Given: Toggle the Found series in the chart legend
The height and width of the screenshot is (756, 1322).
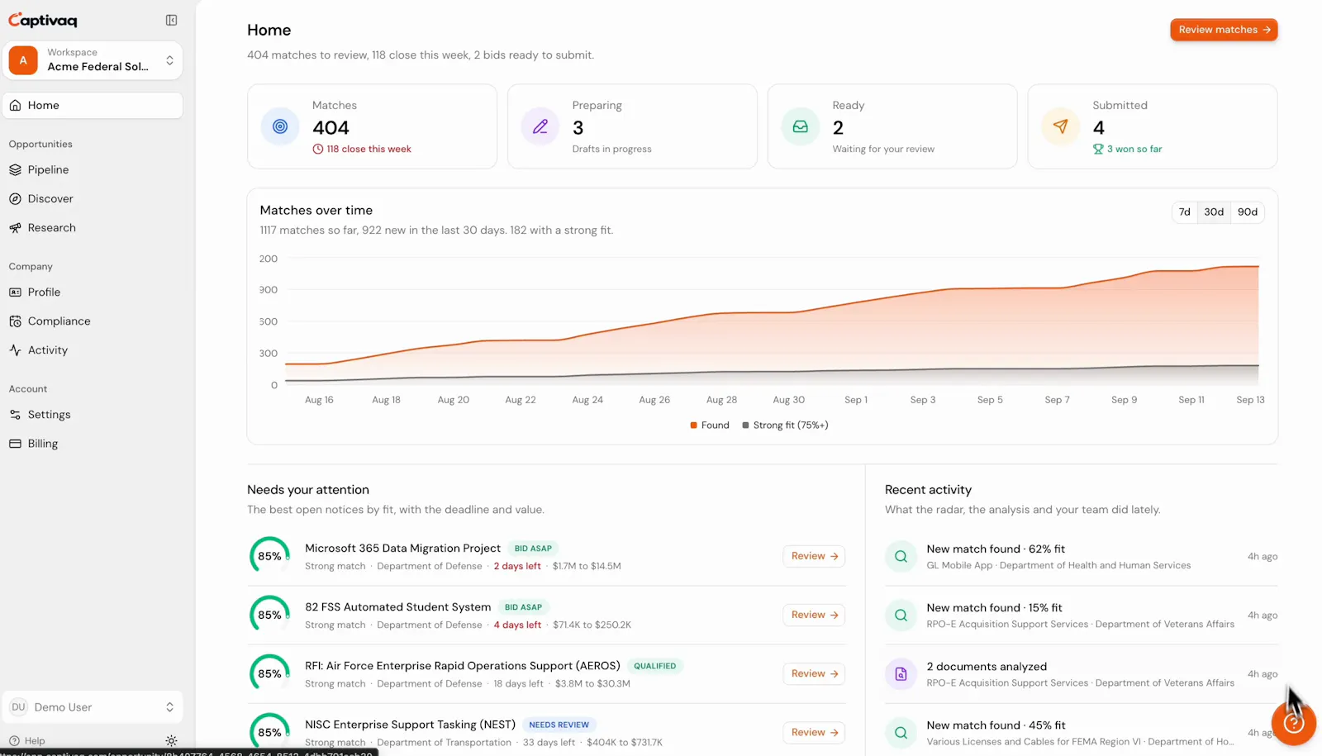Looking at the screenshot, I should click(x=710, y=425).
